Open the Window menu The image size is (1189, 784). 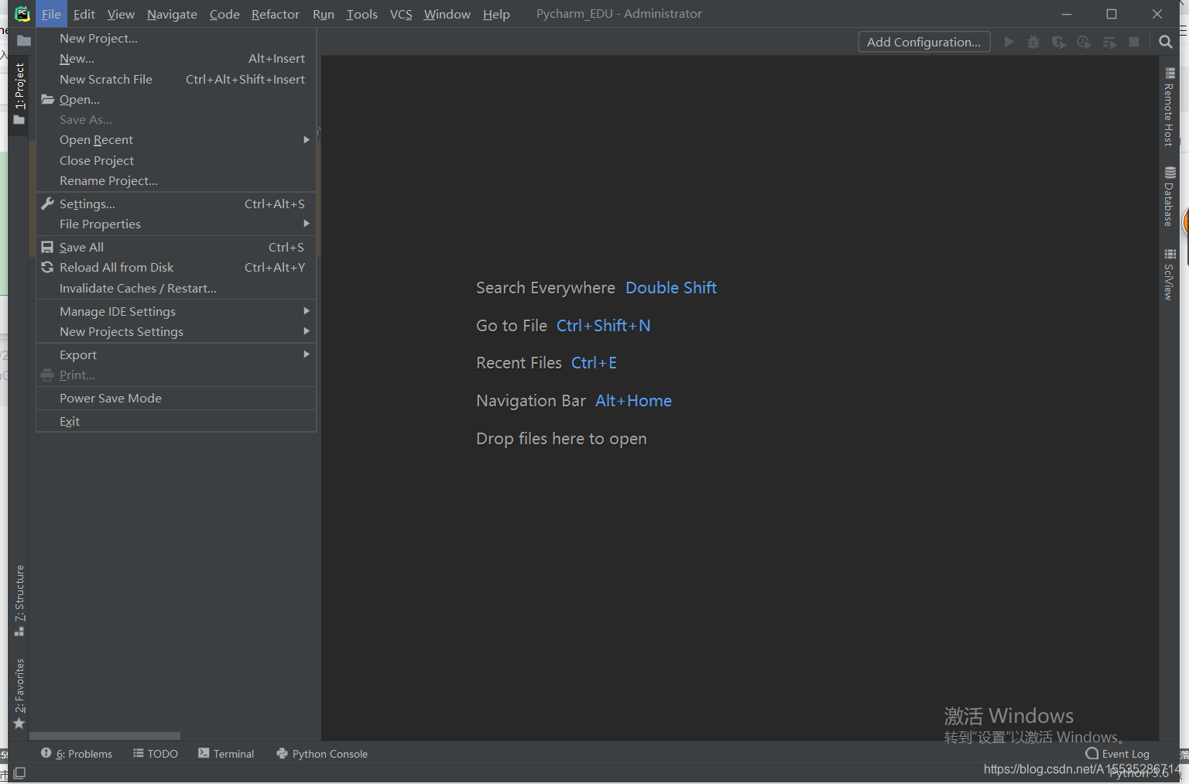447,14
